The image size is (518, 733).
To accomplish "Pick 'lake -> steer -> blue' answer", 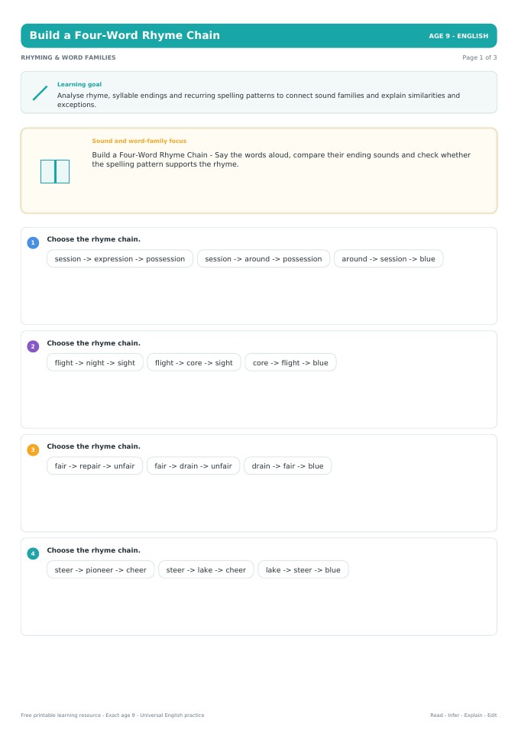I will coord(303,569).
